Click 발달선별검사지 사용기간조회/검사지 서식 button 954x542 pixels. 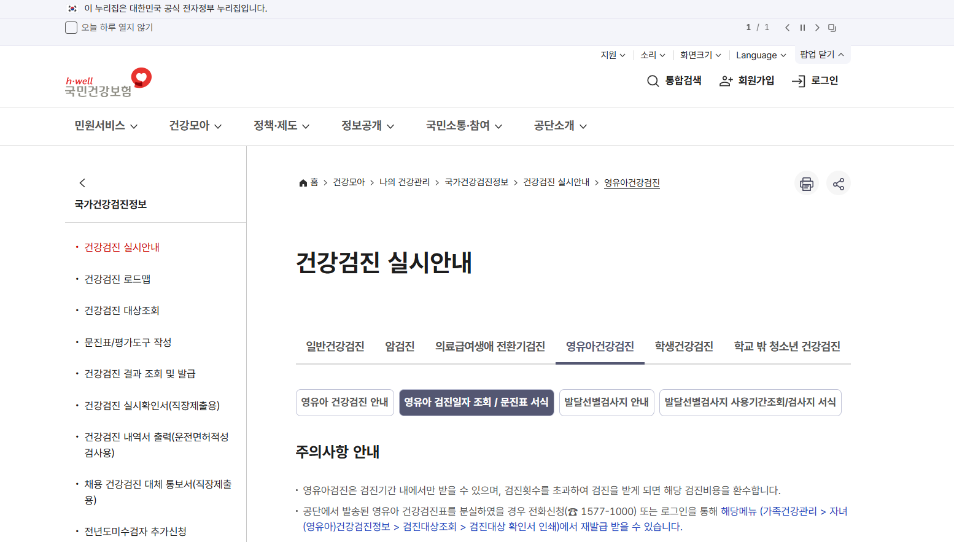point(750,402)
